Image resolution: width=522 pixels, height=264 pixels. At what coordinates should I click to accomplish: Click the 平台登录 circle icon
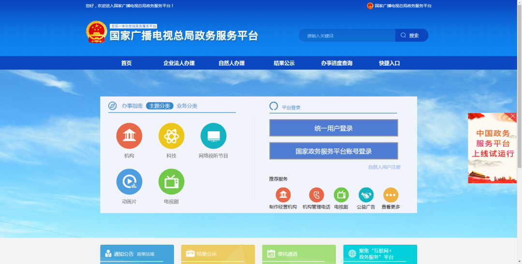click(273, 106)
